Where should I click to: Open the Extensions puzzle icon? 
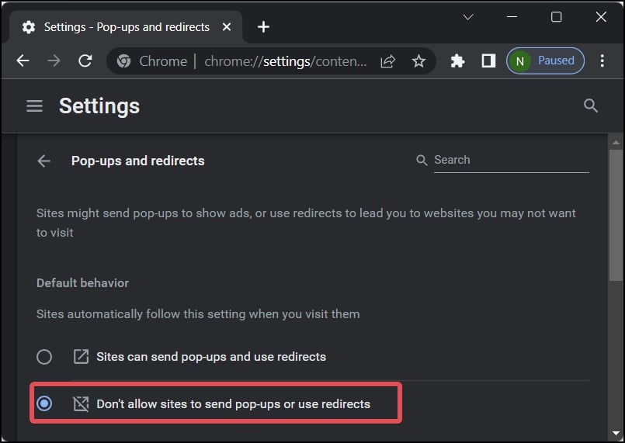coord(457,61)
